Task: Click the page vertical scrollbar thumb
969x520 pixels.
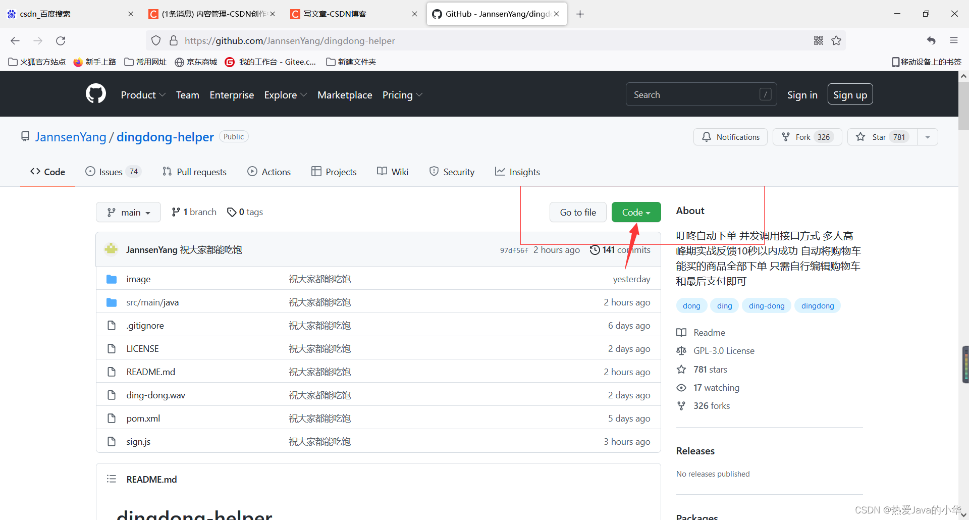Action: (963, 105)
